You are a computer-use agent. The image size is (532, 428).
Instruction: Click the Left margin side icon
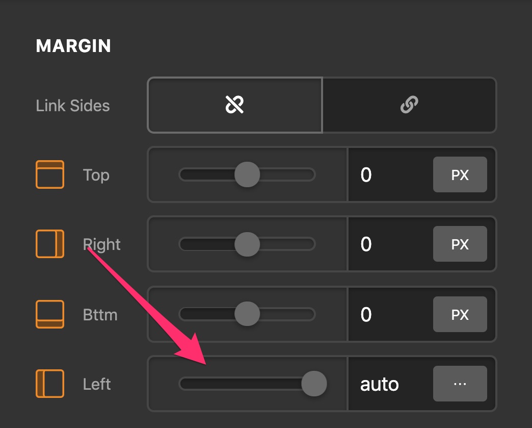pos(50,384)
